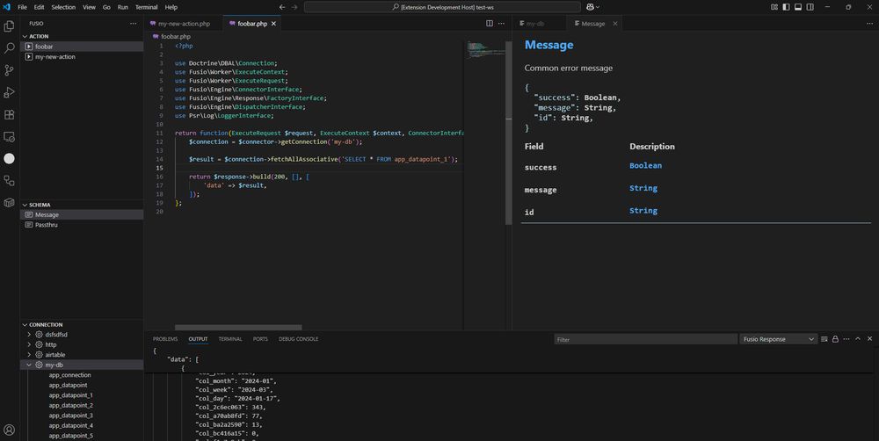Switch to the DEBUG CONSOLE tab
The height and width of the screenshot is (441, 879).
point(298,339)
